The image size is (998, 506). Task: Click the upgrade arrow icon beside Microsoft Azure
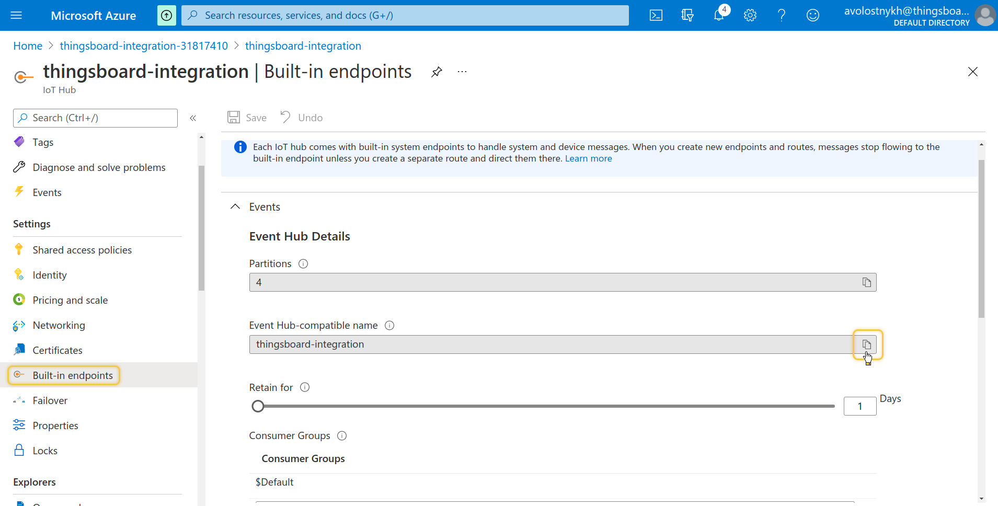(x=167, y=15)
